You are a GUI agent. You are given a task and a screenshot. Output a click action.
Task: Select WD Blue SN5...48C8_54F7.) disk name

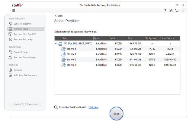click(x=78, y=44)
